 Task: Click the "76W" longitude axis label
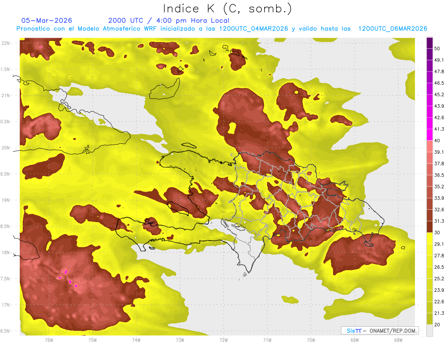coord(49,340)
